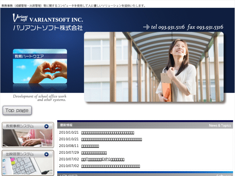Screen dimensions: 235x176
Task: Click the 最新情報 section heading
Action: (x=66, y=125)
